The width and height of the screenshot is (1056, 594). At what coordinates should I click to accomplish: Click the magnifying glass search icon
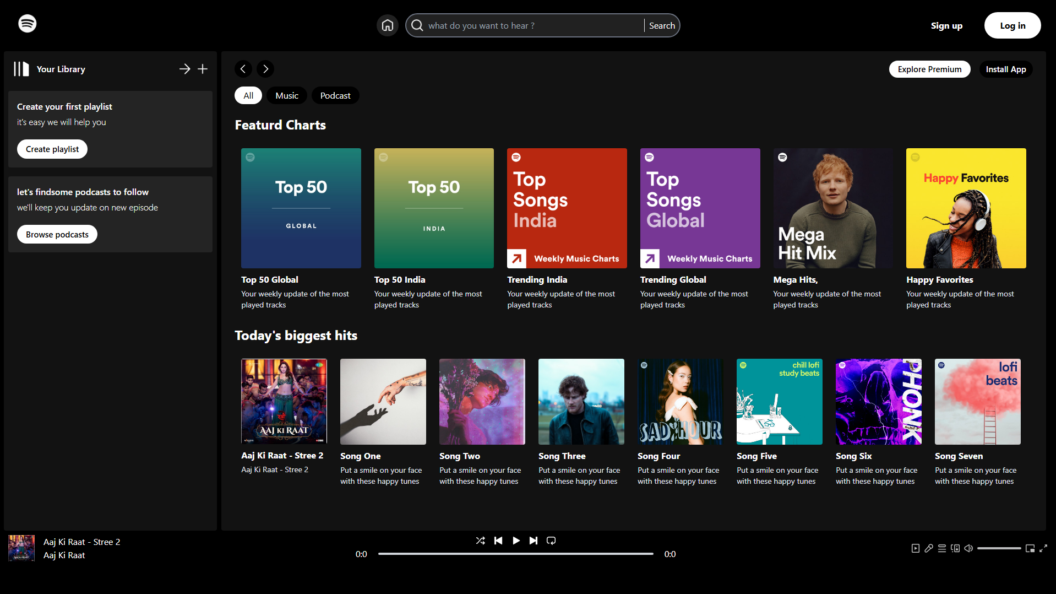coord(417,25)
